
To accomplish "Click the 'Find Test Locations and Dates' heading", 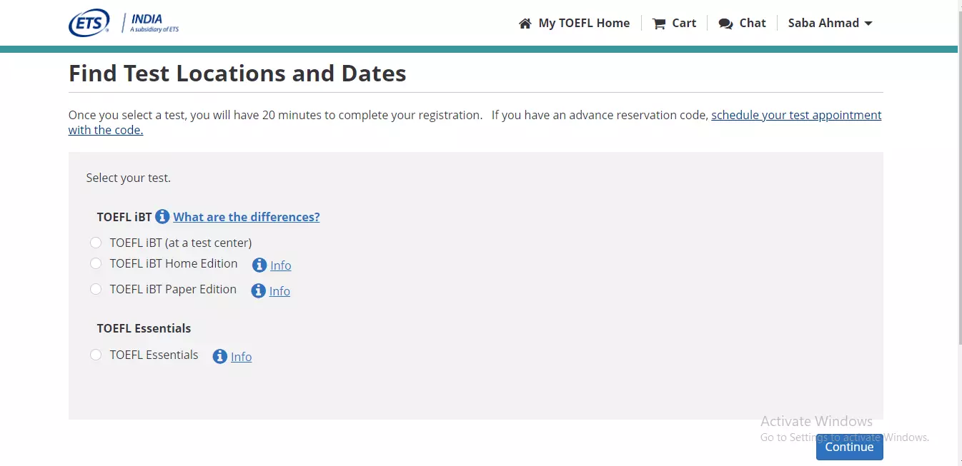I will click(x=237, y=74).
